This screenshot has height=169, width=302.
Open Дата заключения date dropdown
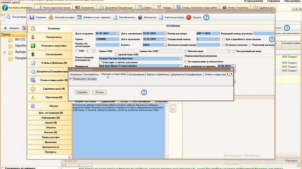tap(165, 33)
